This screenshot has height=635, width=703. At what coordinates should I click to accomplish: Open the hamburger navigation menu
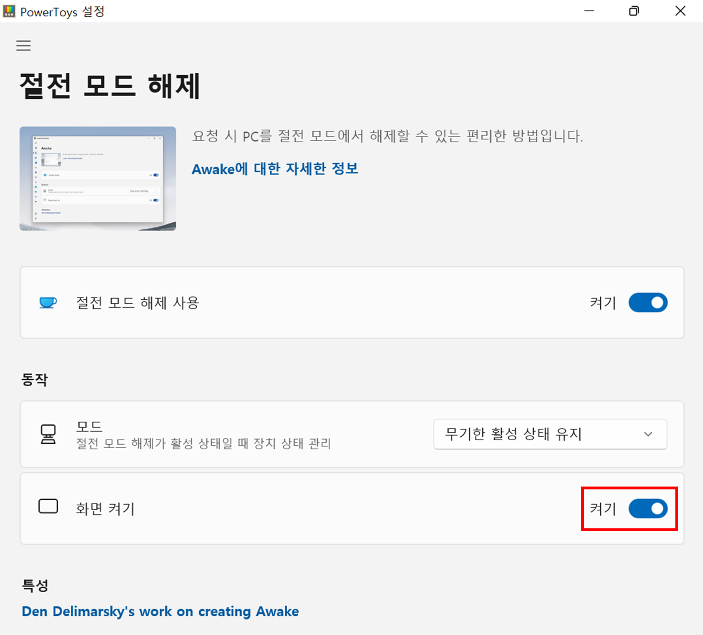click(x=24, y=46)
